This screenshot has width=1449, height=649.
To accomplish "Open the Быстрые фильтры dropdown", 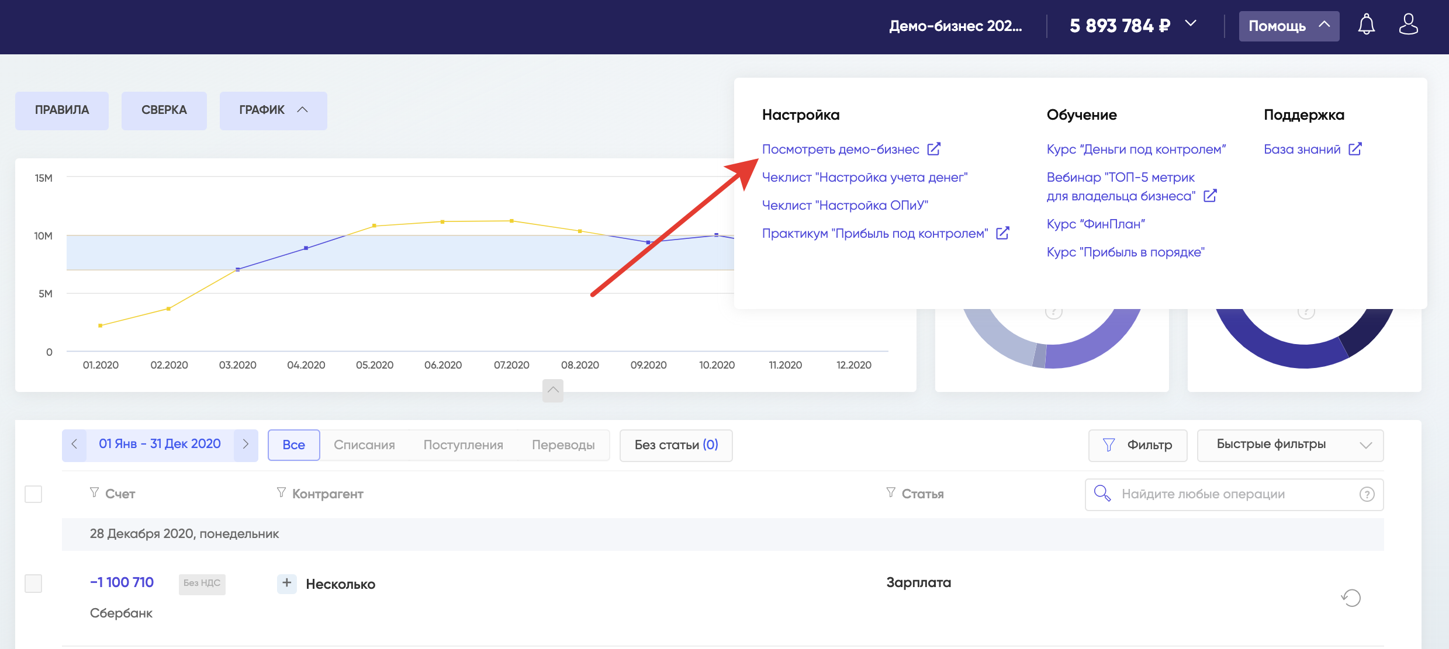I will tap(1290, 445).
